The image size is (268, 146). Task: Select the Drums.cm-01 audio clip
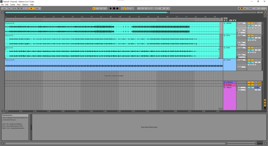coord(112,28)
